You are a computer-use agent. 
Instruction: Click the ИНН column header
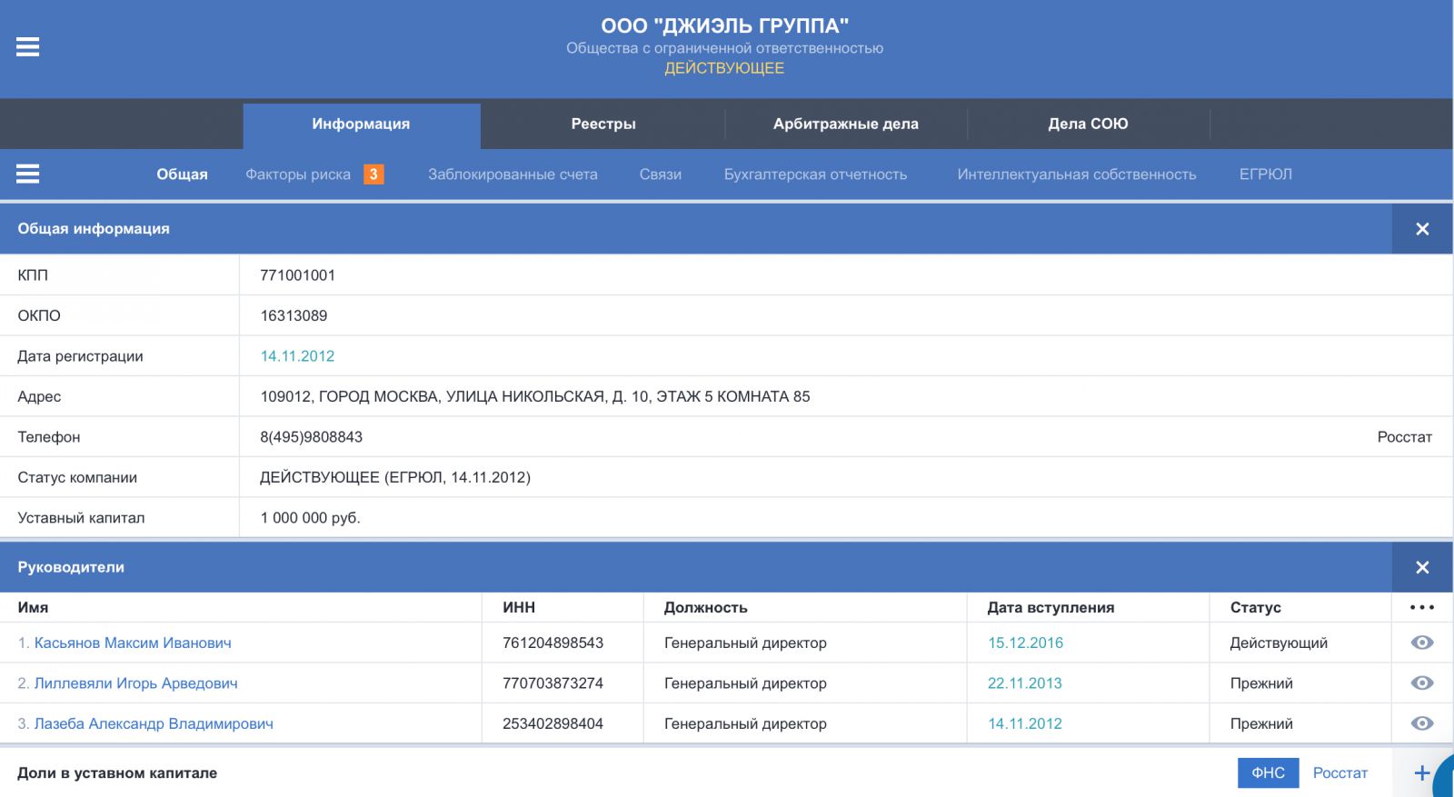(519, 608)
